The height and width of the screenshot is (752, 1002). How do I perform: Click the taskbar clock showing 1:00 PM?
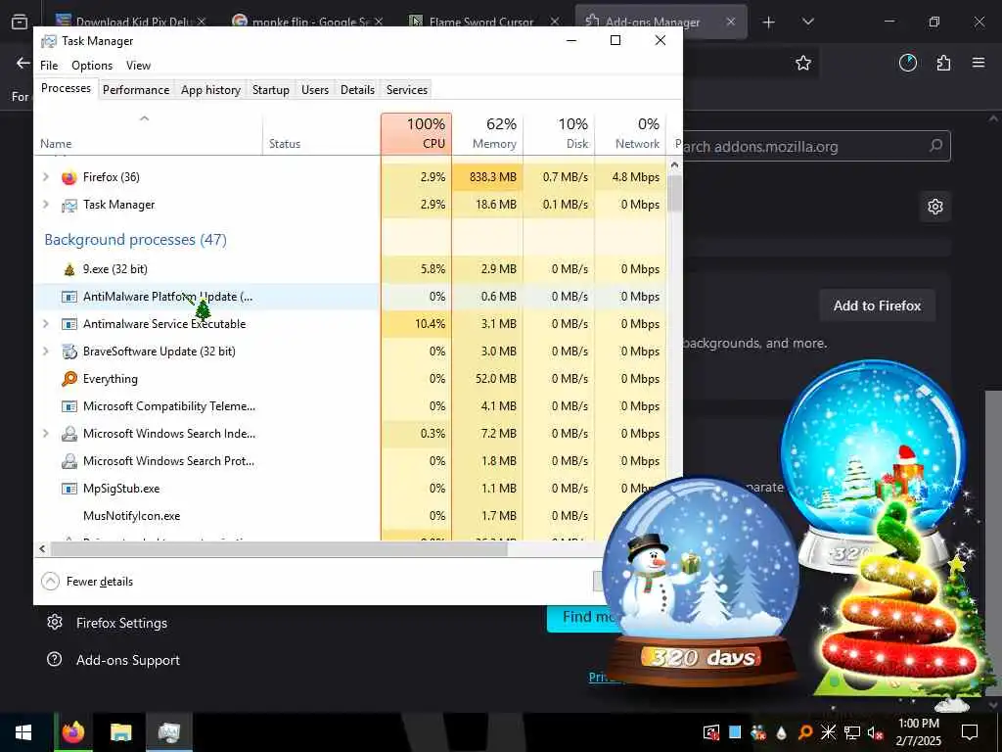tap(919, 731)
